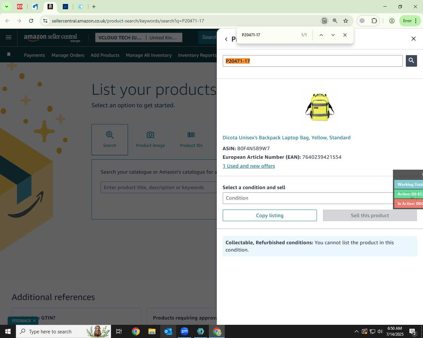
Task: Open the Extensions puzzle icon
Action: coord(374,21)
